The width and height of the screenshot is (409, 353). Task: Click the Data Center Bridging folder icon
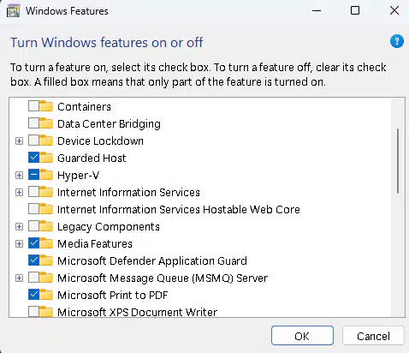[x=46, y=123]
